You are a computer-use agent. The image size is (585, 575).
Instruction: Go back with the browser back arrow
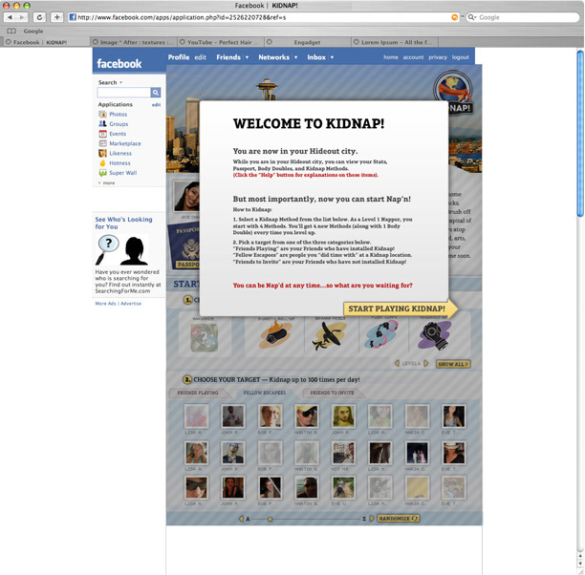click(x=10, y=17)
